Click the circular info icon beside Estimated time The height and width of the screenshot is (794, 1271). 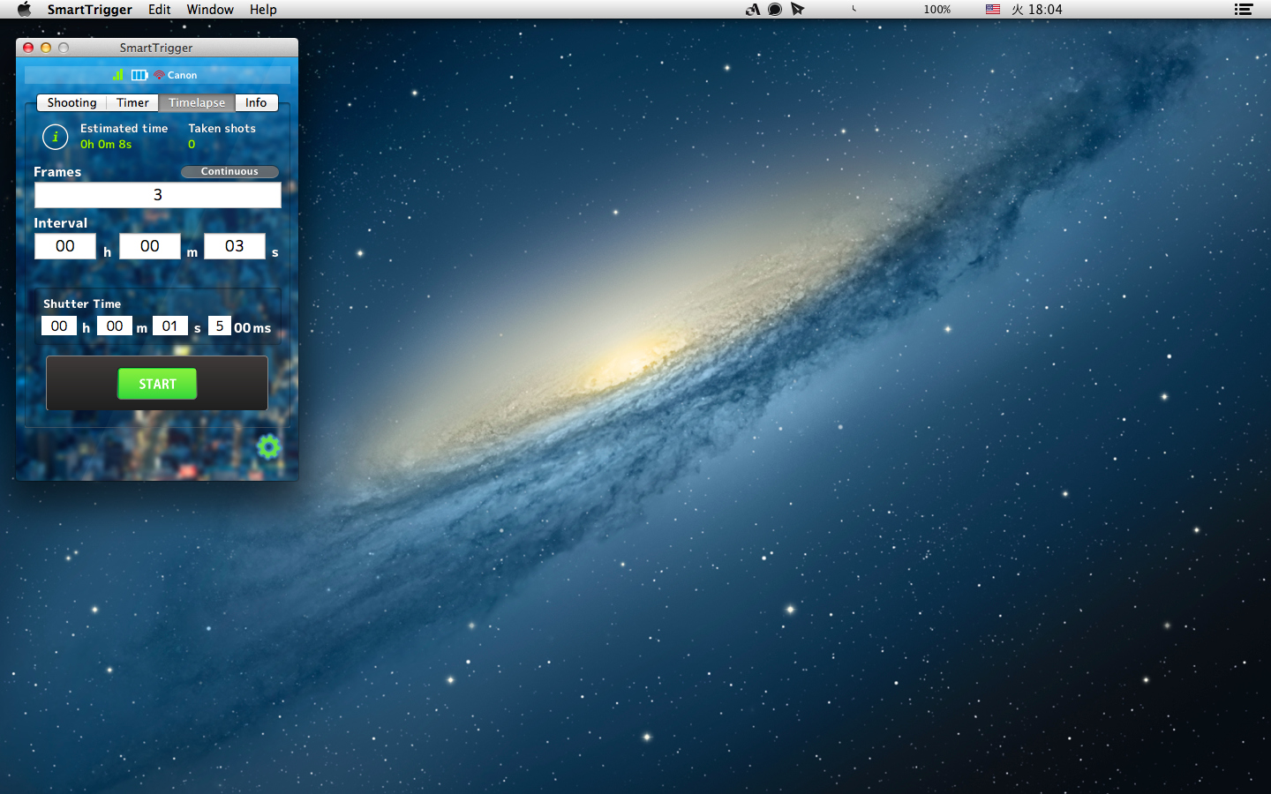click(x=55, y=137)
